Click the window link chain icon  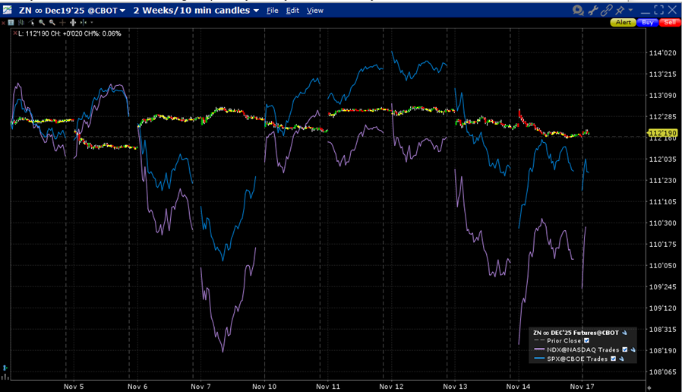[606, 10]
